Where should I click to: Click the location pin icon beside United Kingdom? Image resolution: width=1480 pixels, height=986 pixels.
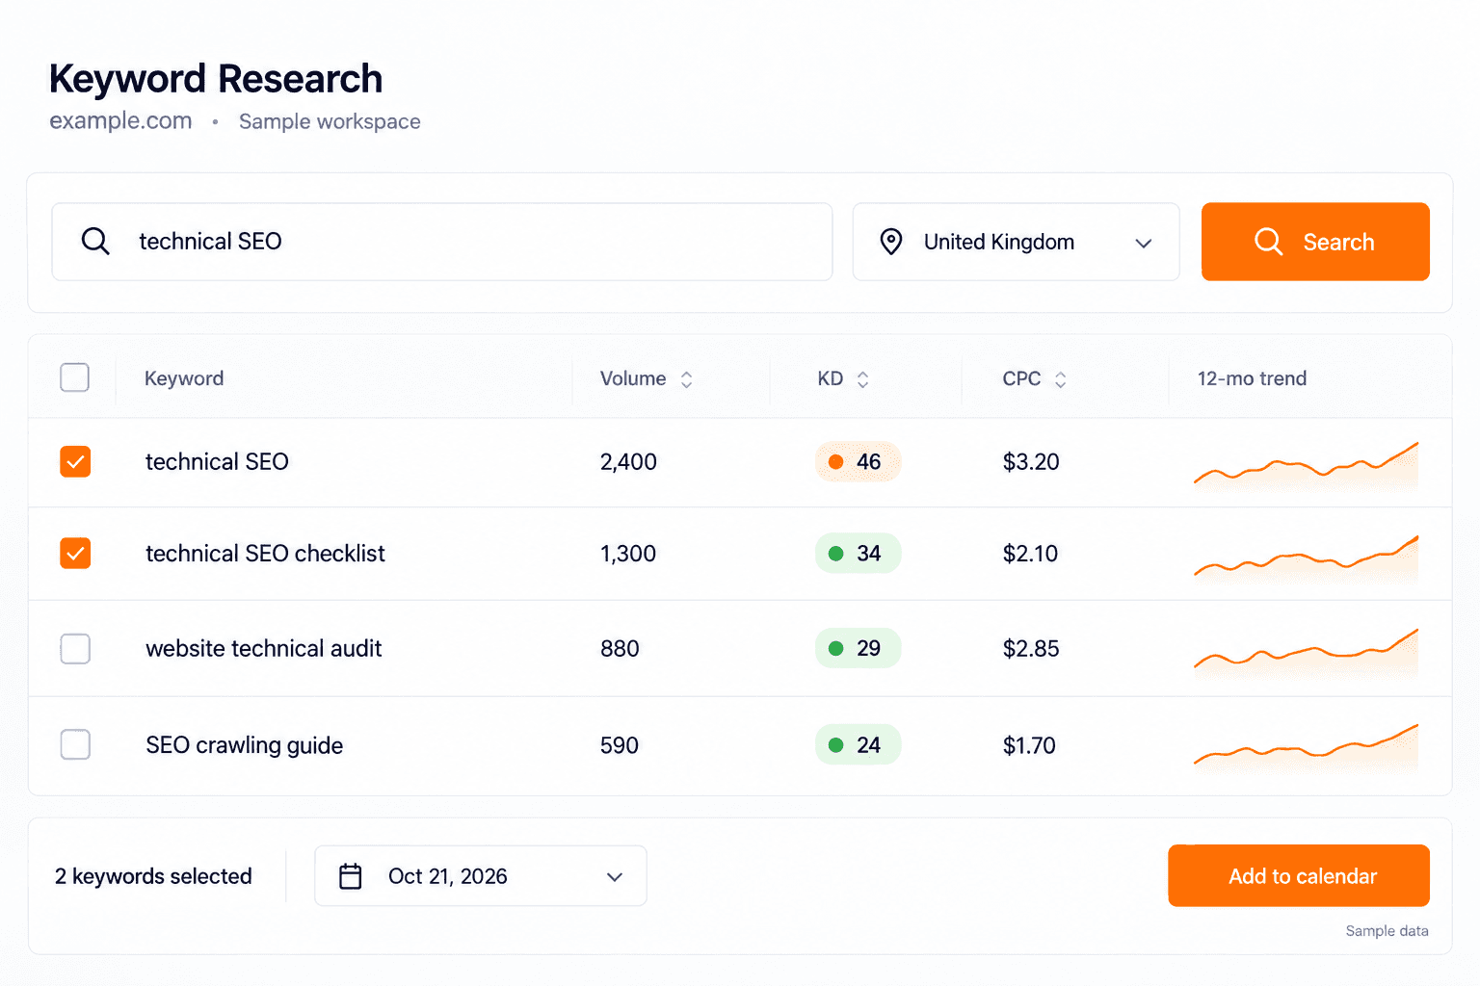(x=891, y=242)
